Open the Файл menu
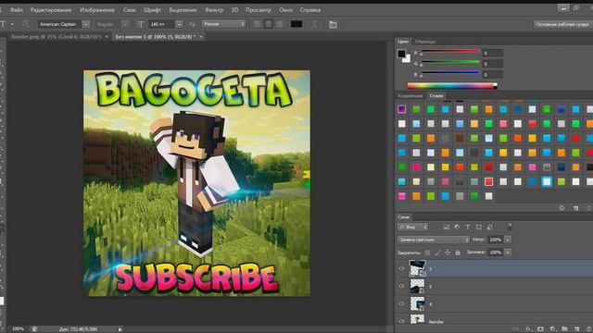This screenshot has width=593, height=333. 17,10
